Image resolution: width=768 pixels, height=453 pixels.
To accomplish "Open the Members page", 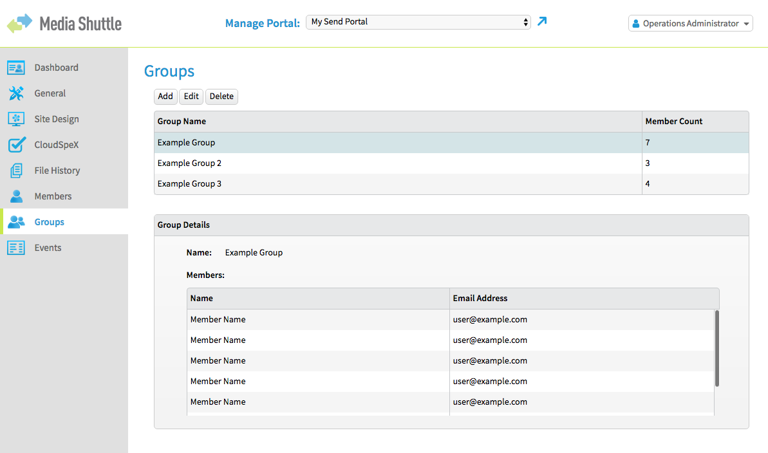I will [53, 196].
